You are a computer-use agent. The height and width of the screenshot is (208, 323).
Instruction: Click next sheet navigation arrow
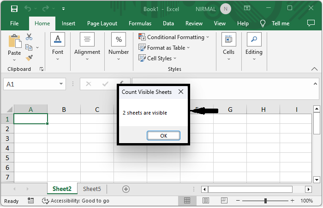point(27,189)
